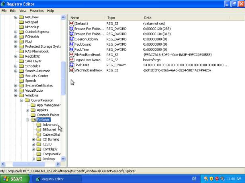Screen dimensions: 245x183
Task: Expand the ComDlg32 key
Action: tap(33, 149)
